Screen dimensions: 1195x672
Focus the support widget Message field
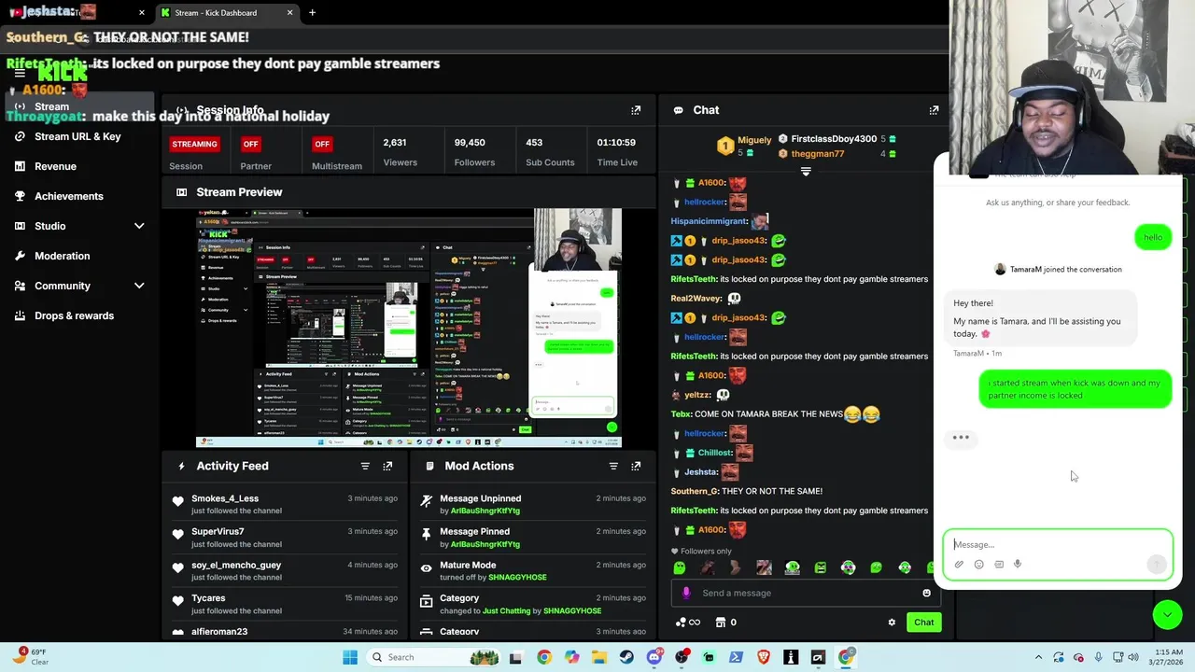tap(1058, 544)
